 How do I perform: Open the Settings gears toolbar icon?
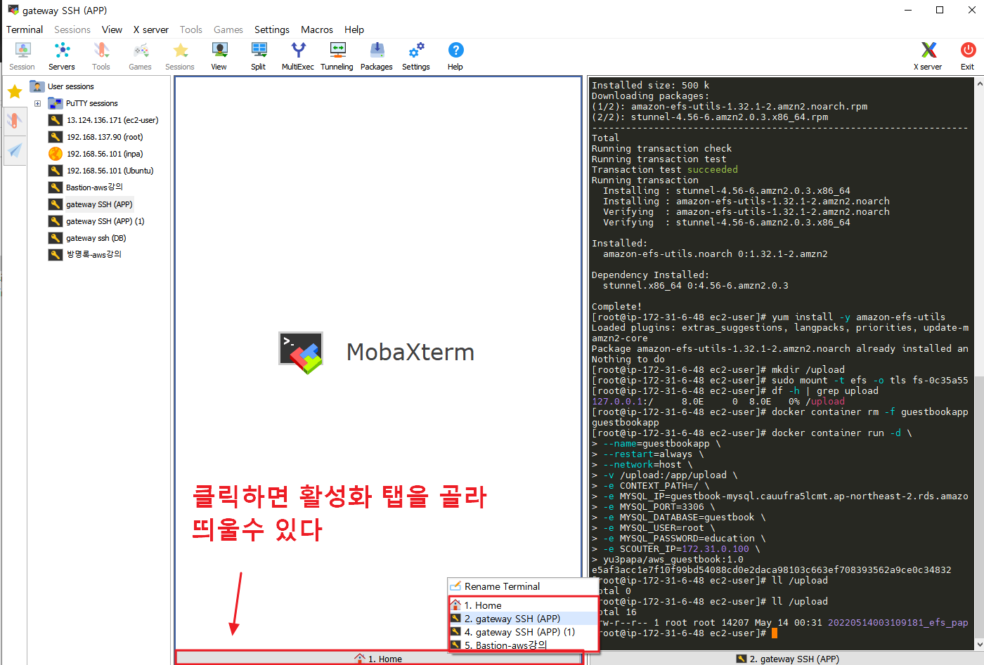coord(416,56)
